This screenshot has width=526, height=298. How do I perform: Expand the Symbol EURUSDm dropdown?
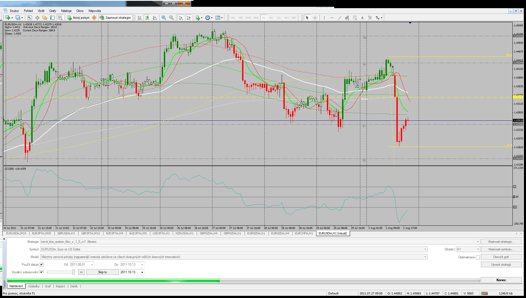point(425,249)
